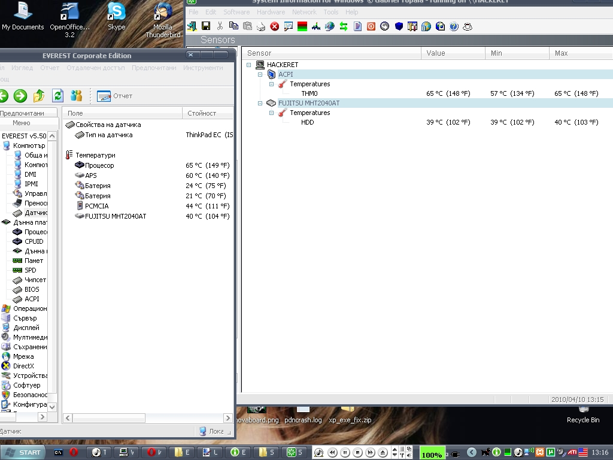
Task: Open the File menu in SIW
Action: [x=193, y=12]
